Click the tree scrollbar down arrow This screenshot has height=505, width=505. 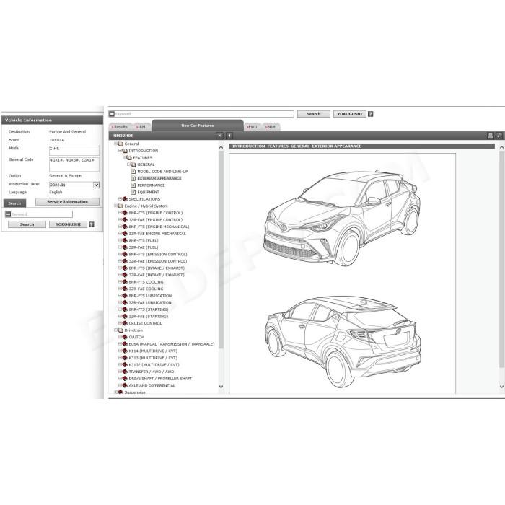coord(221,386)
